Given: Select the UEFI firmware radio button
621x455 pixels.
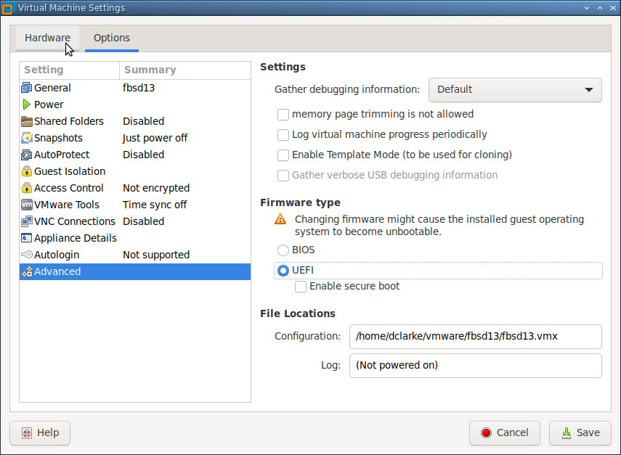Looking at the screenshot, I should [x=283, y=271].
